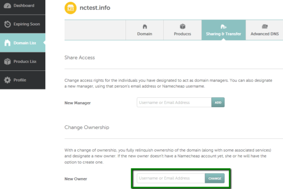Click the house icon on Domain tab
The width and height of the screenshot is (283, 189).
(x=145, y=26)
